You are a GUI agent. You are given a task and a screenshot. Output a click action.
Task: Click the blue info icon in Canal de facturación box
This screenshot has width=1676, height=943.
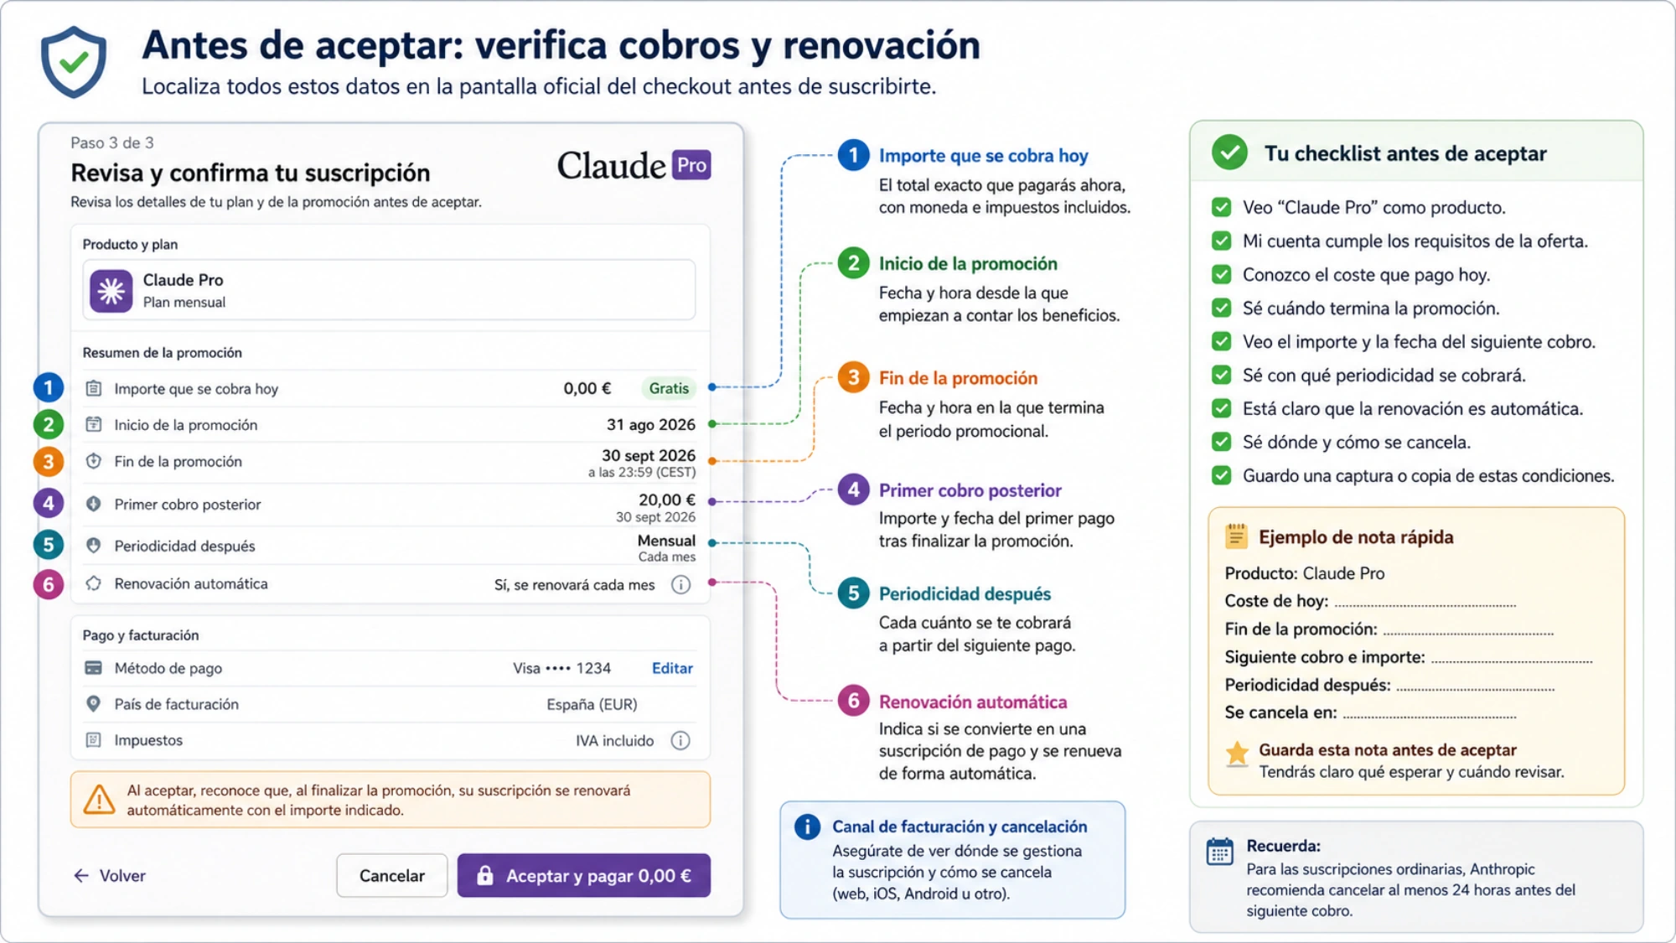(x=807, y=827)
